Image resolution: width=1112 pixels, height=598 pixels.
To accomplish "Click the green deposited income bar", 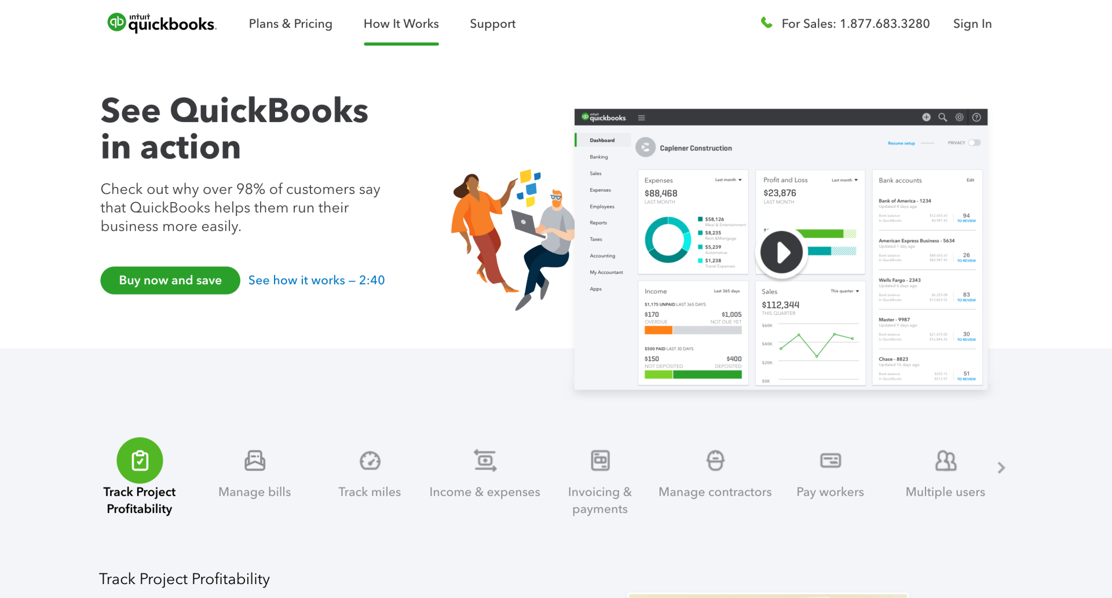I will [707, 375].
